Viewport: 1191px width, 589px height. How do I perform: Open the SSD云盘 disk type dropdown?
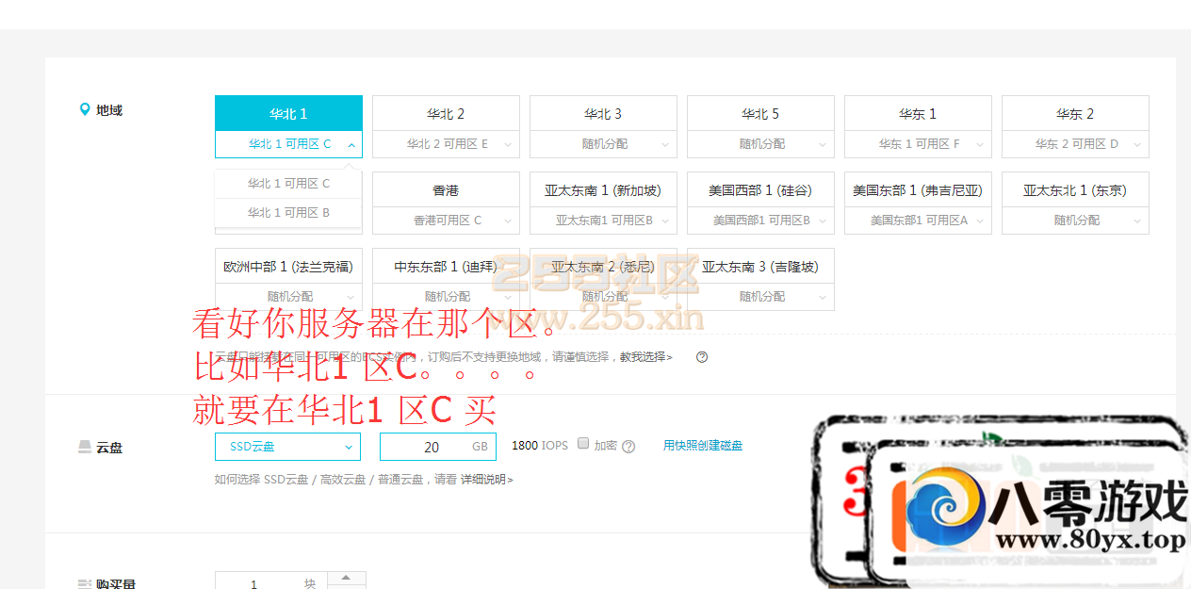288,447
